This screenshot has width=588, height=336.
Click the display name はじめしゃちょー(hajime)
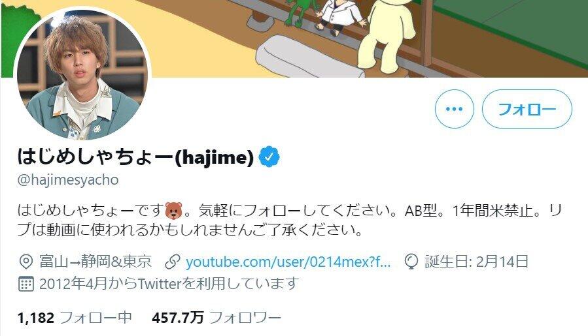pyautogui.click(x=136, y=157)
